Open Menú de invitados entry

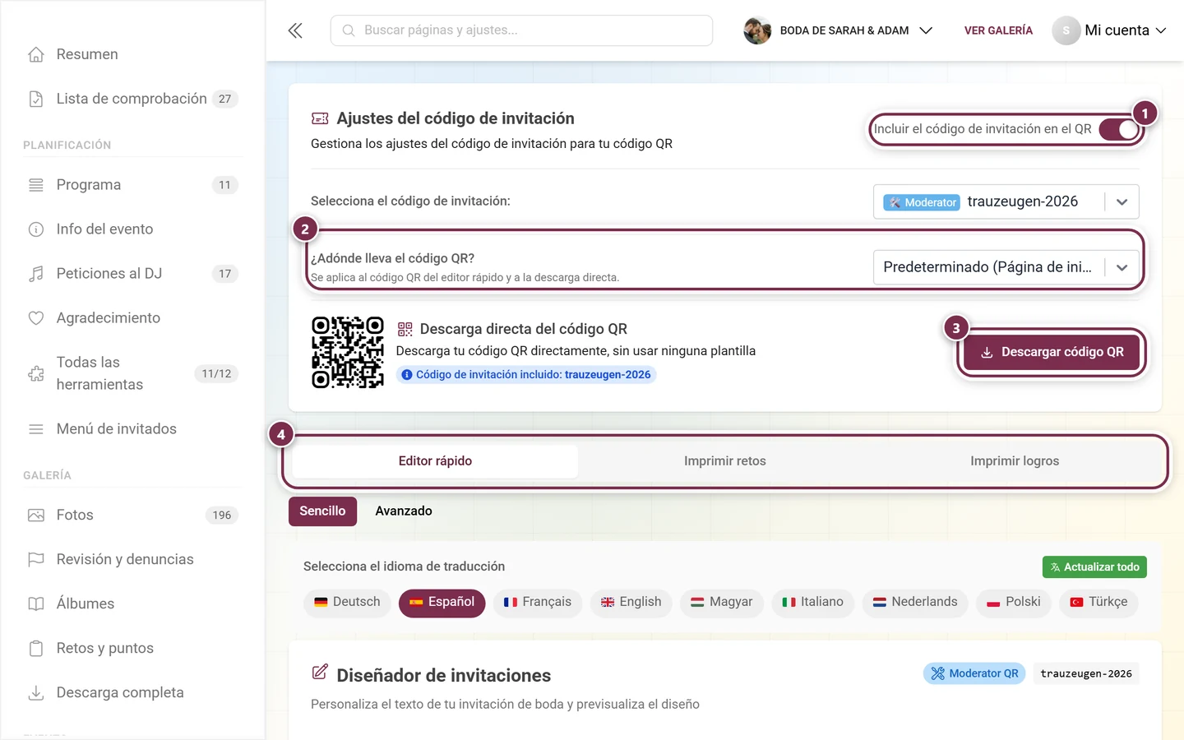pyautogui.click(x=132, y=429)
